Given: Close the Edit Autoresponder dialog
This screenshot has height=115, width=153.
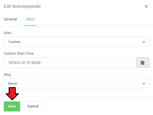Looking at the screenshot, I should point(146,6).
